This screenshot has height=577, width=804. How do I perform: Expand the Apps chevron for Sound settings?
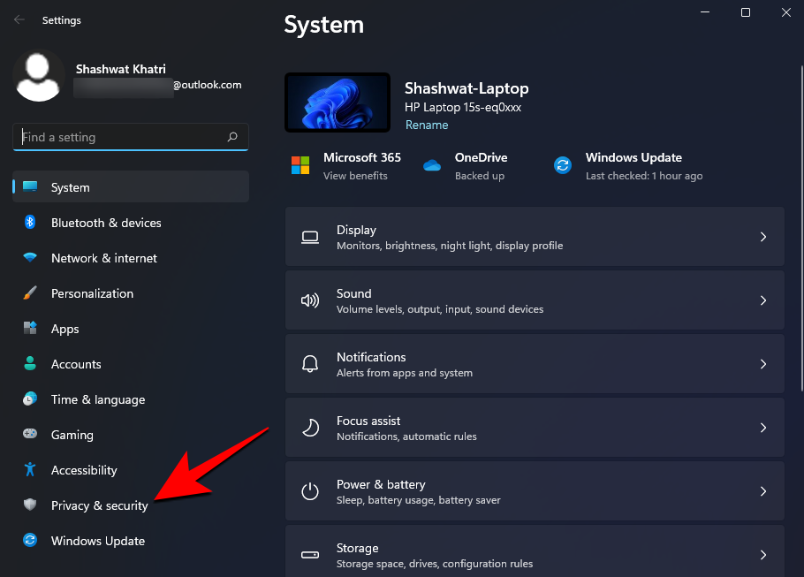[763, 300]
